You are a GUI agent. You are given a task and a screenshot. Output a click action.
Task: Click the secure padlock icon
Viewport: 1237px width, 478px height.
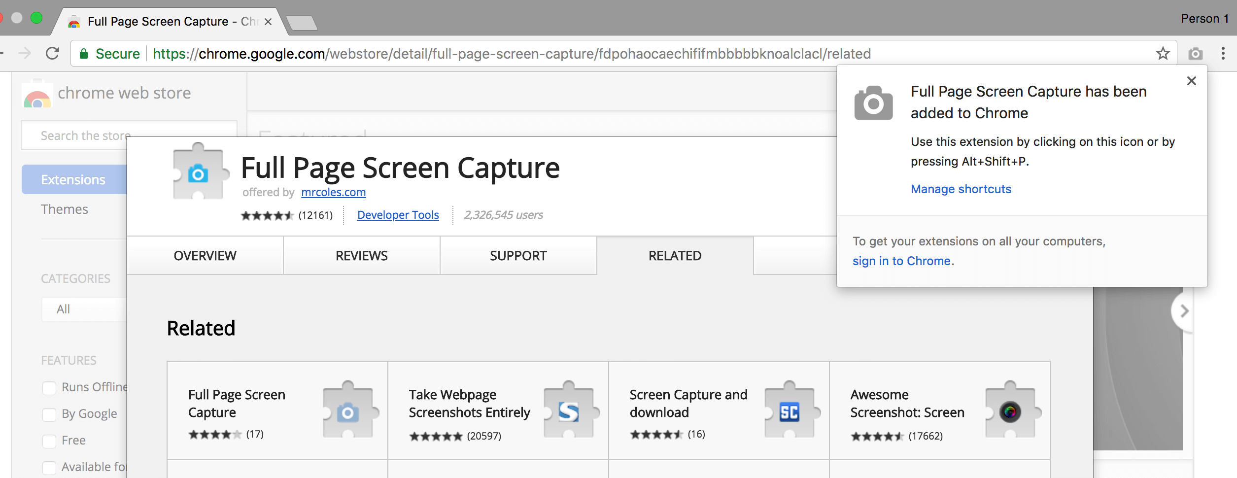click(84, 54)
